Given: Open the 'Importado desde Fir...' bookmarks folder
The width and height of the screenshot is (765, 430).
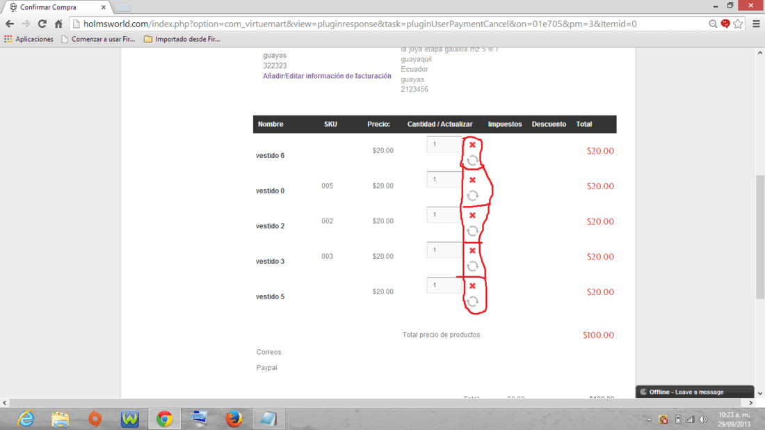Looking at the screenshot, I should pos(182,39).
